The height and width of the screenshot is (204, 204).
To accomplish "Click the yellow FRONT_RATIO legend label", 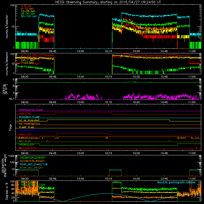I will pos(29,182).
